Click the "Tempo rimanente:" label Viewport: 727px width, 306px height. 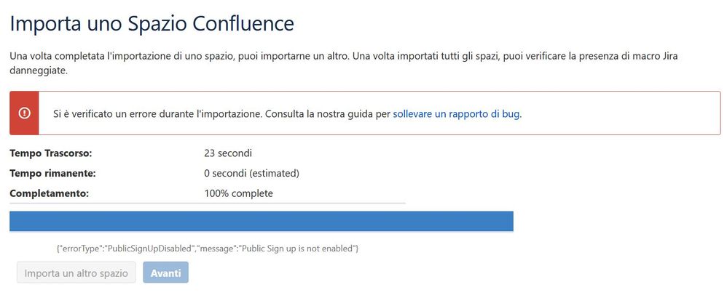(52, 174)
